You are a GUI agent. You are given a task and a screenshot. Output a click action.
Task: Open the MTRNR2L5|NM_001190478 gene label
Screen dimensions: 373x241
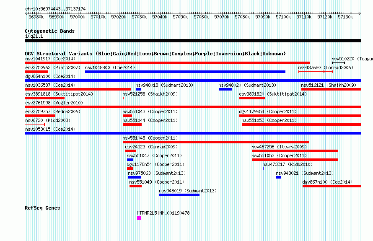(x=163, y=213)
